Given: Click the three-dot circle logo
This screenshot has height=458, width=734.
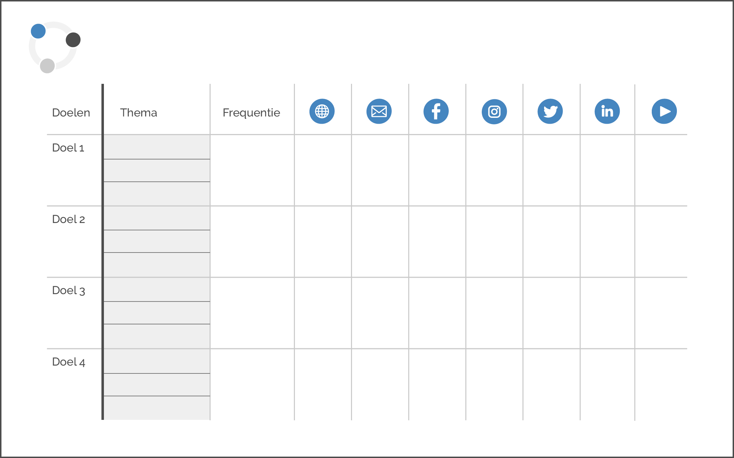Looking at the screenshot, I should click(x=55, y=47).
